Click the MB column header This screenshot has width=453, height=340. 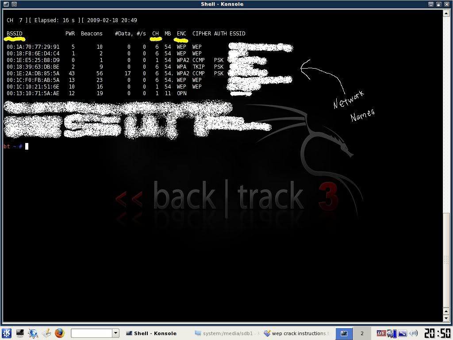pos(168,33)
